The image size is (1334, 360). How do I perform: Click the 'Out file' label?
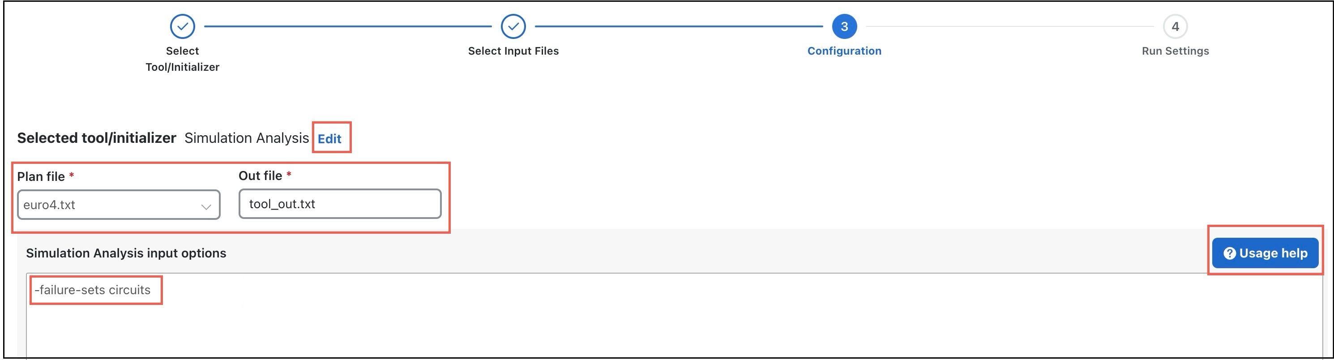tap(260, 176)
